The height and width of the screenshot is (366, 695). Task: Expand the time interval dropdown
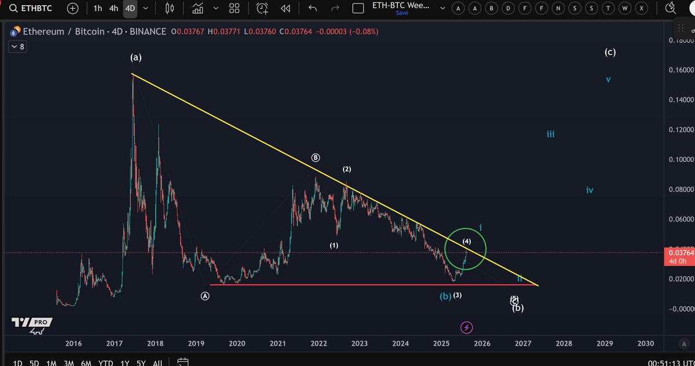pos(145,9)
